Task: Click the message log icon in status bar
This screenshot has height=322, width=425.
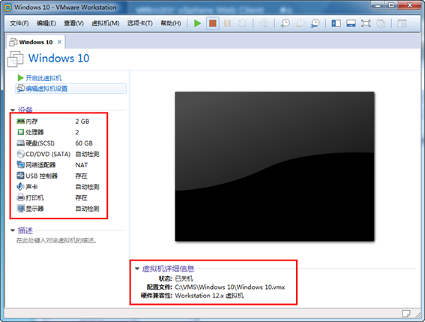Action: point(406,314)
